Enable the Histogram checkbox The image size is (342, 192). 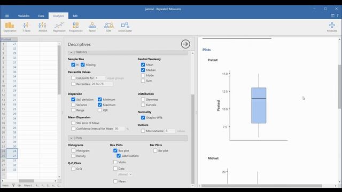pyautogui.click(x=73, y=150)
